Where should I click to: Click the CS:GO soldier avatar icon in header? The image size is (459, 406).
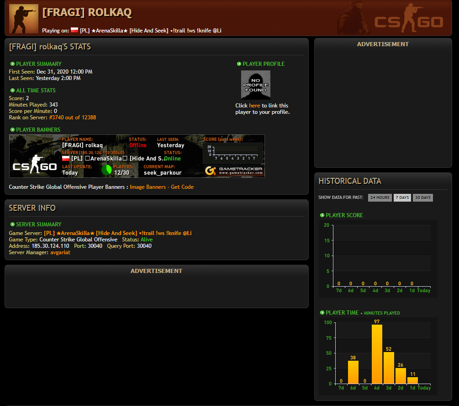coord(24,19)
